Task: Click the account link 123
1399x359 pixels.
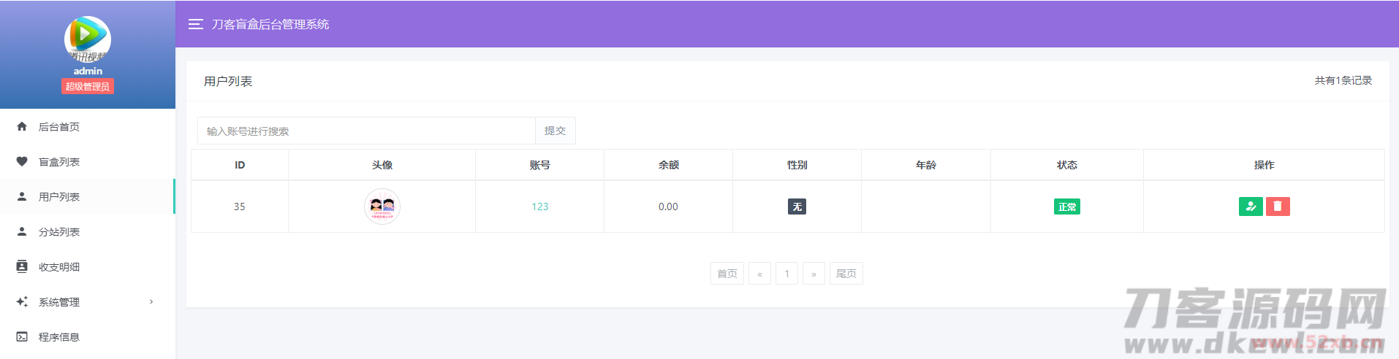Action: click(539, 206)
